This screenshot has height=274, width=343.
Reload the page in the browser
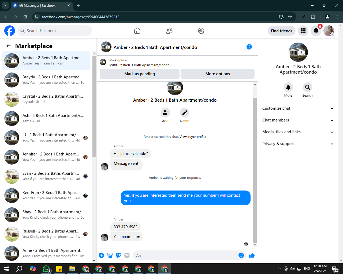(x=25, y=17)
